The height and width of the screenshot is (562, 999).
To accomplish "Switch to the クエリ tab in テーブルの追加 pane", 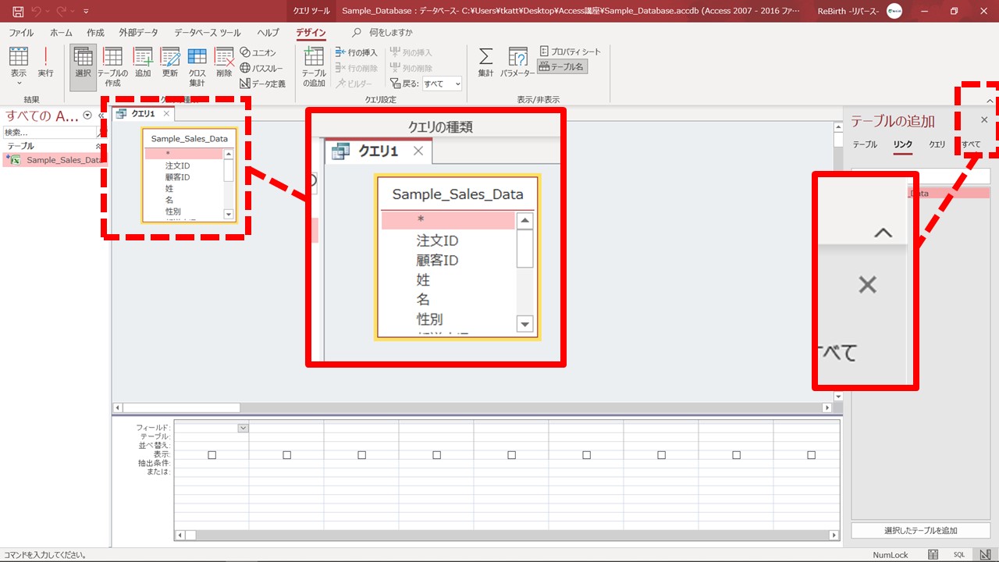I will tap(937, 144).
